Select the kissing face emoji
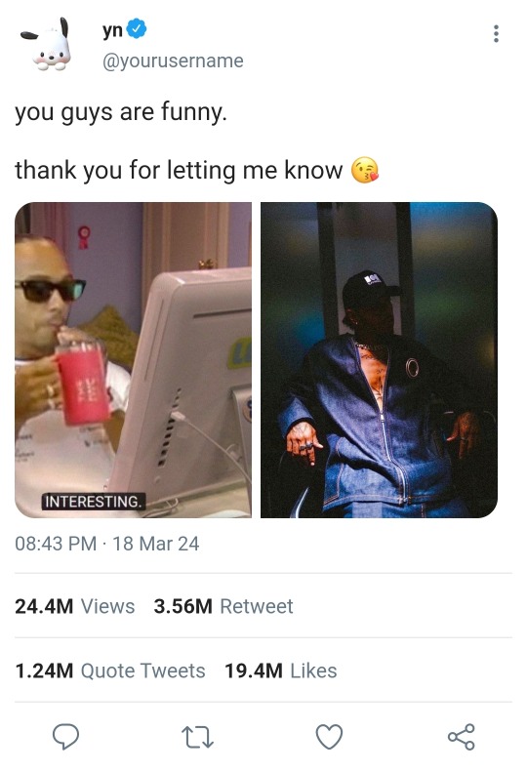 pos(364,171)
